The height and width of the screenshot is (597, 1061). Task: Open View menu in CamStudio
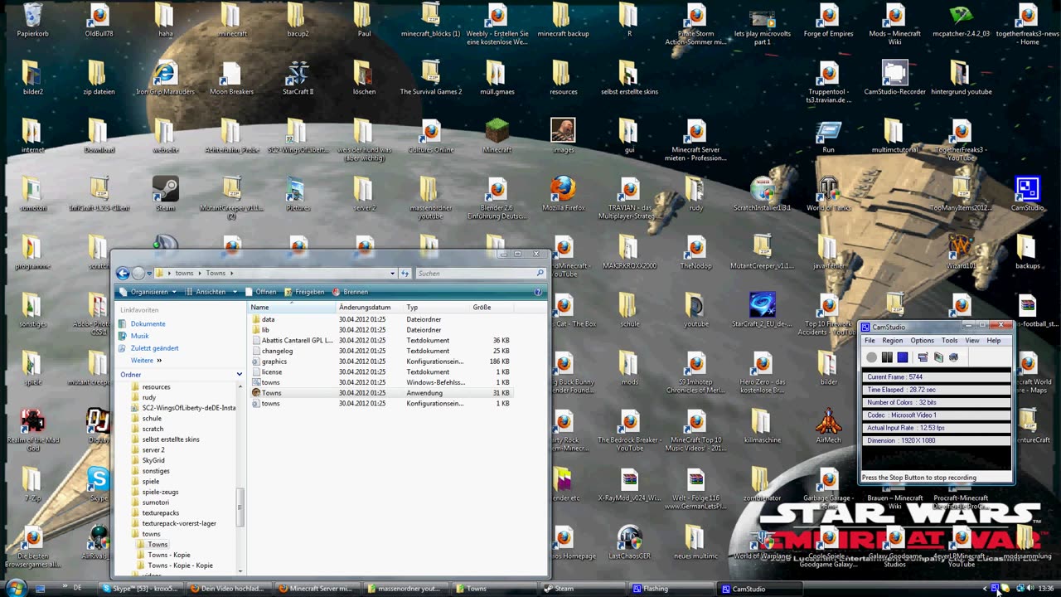pos(972,341)
